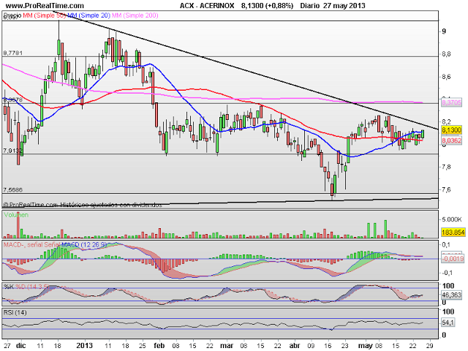Viewport: 468px width, 351px height.
Task: Click the 7,9132 horizontal level label
Action: pos(13,151)
